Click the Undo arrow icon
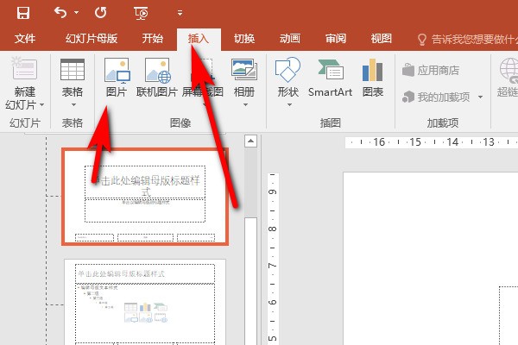This screenshot has width=518, height=345. pos(60,13)
